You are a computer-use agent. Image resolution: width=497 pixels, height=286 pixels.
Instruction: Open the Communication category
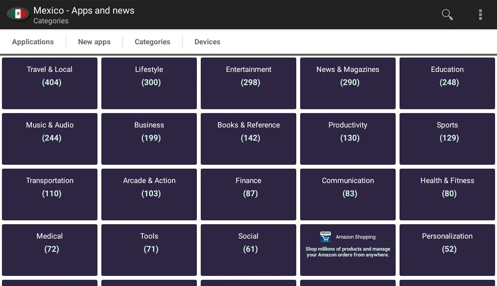tap(348, 194)
